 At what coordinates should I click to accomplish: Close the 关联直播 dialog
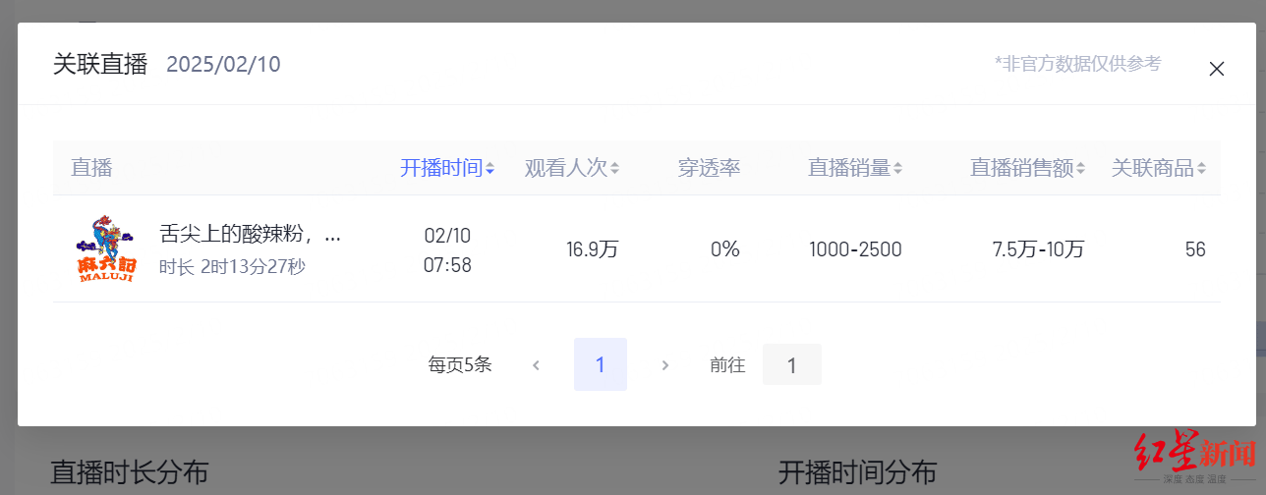[x=1216, y=69]
